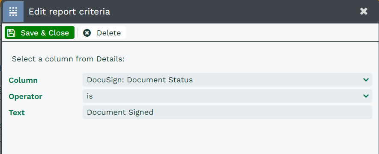The image size is (379, 154).
Task: Click the 'Edit report criteria' title text
Action: [69, 12]
